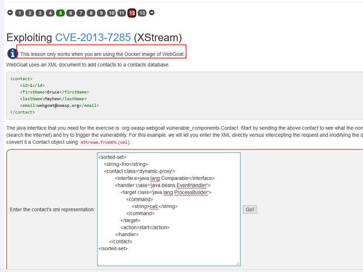
Task: Open lesson page 1
Action: pos(20,13)
